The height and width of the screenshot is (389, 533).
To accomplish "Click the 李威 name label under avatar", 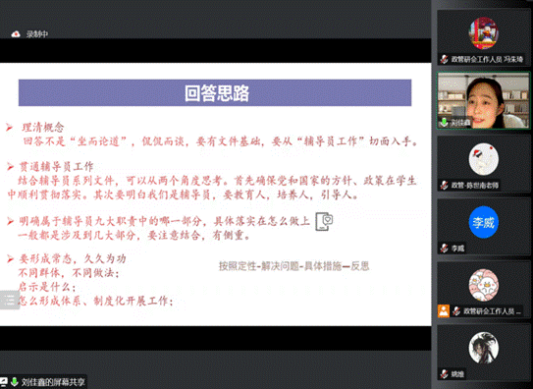I will pos(457,249).
